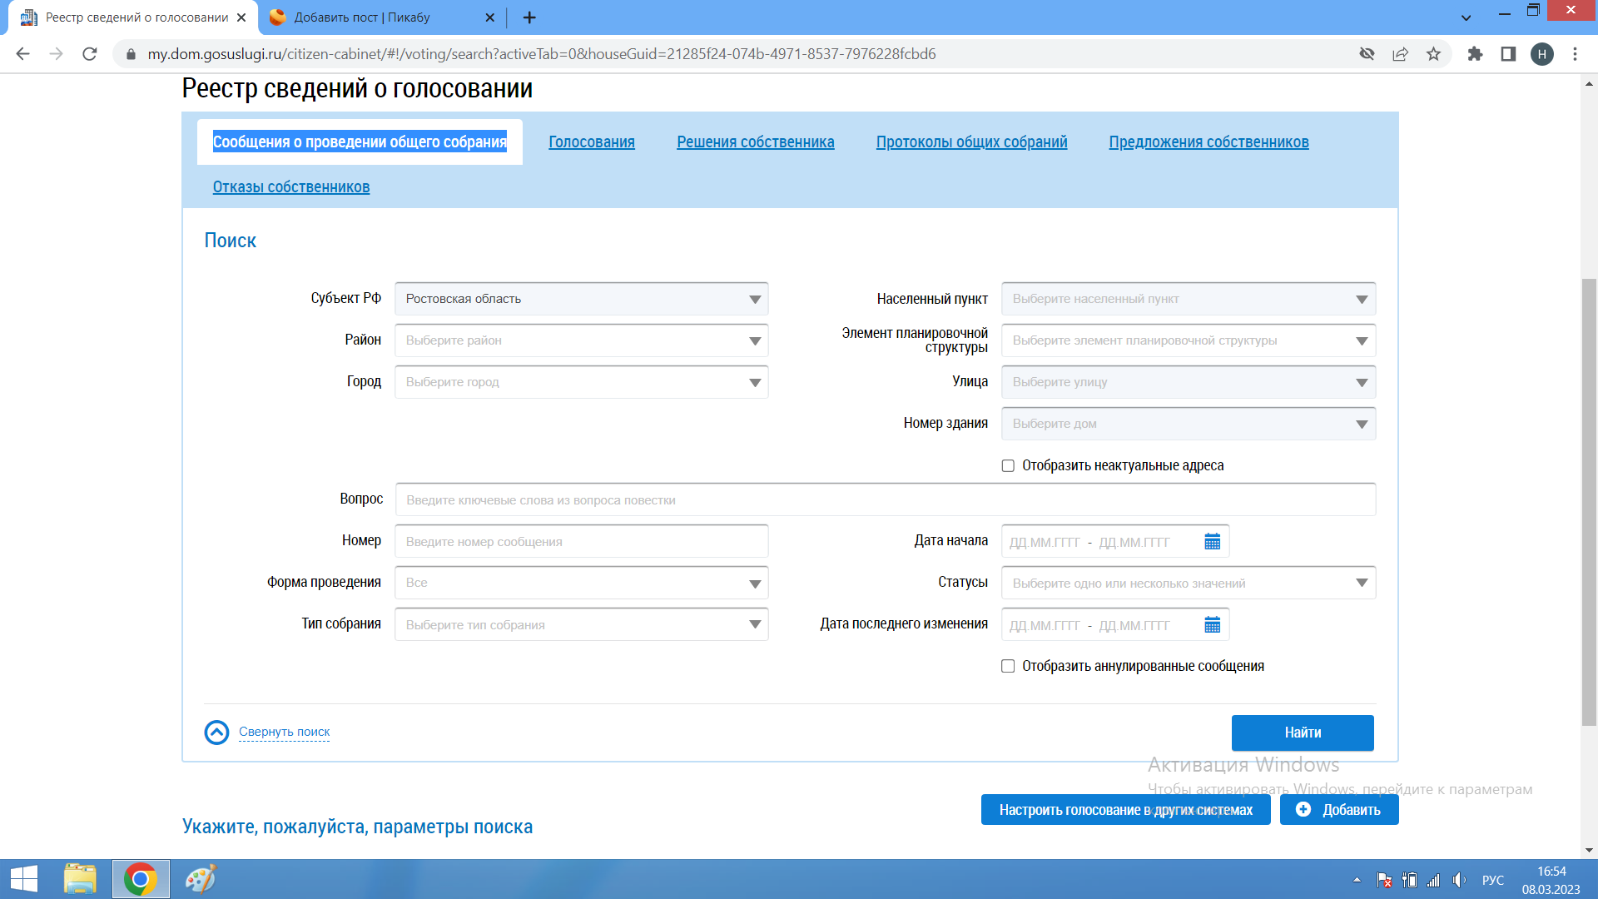
Task: Open the Улица dropdown
Action: (x=1188, y=382)
